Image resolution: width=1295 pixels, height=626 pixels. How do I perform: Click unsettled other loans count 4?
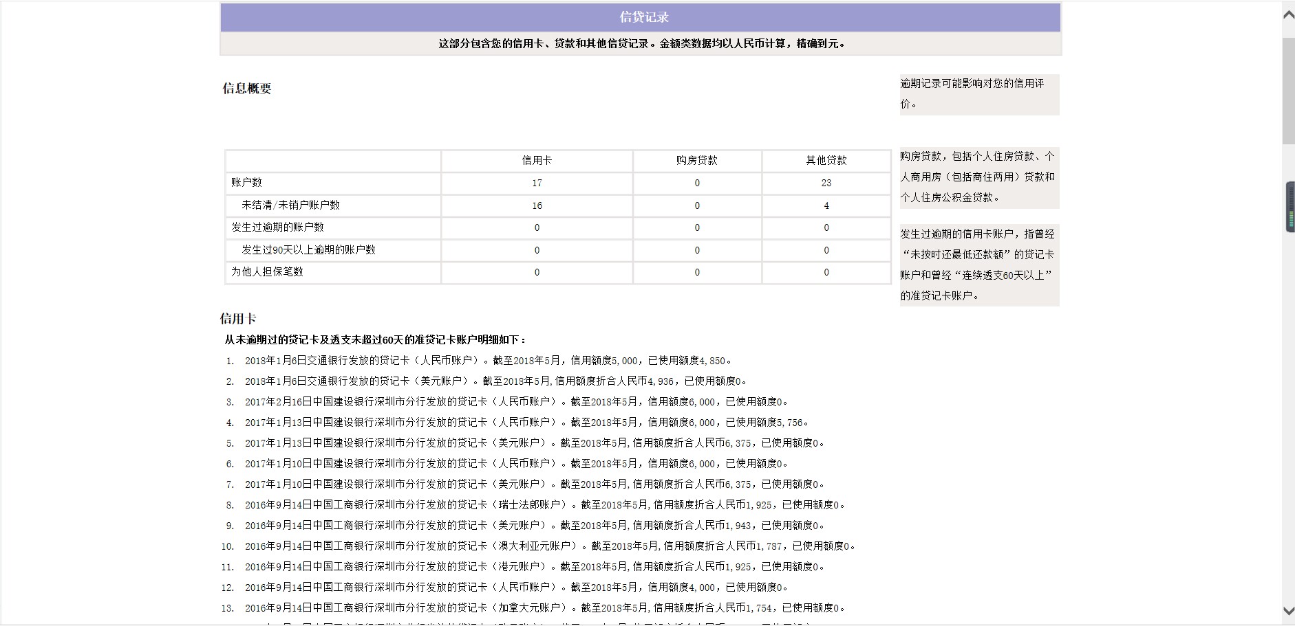826,206
